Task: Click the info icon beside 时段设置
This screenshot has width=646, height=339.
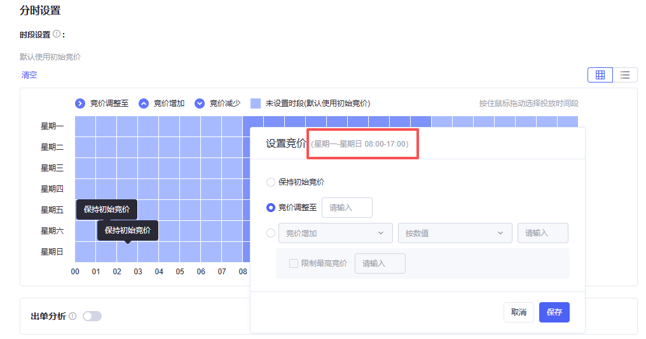Action: pos(57,34)
